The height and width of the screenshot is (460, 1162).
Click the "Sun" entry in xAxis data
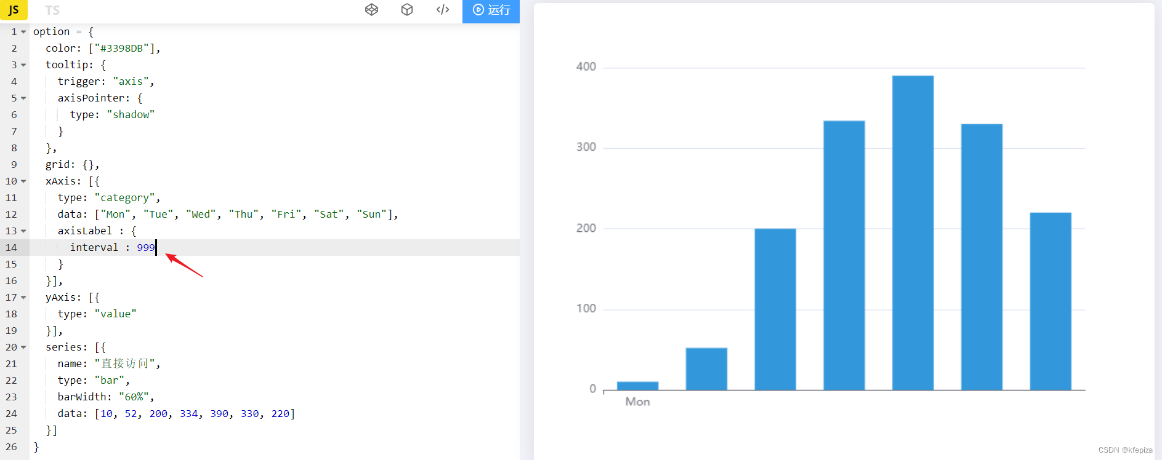coord(371,214)
